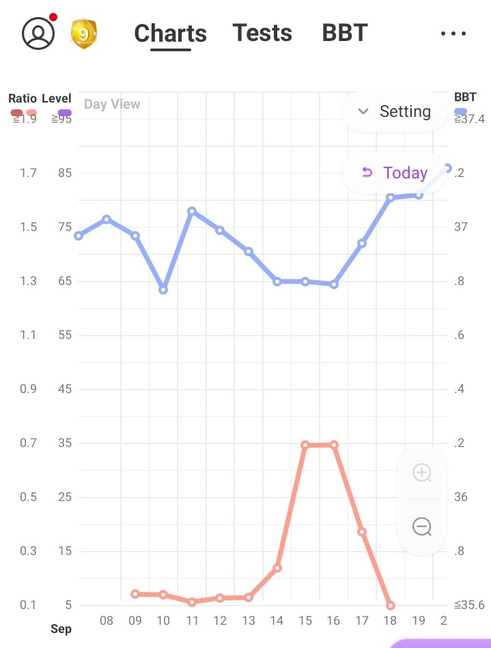Tap the red notification dot on profile

click(53, 18)
